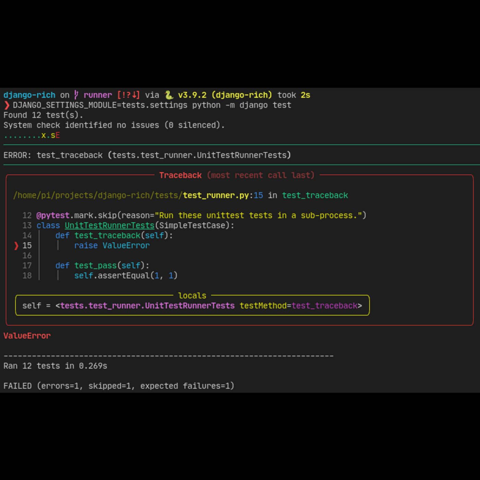Click the runner branch name
The width and height of the screenshot is (480, 480).
pos(98,95)
